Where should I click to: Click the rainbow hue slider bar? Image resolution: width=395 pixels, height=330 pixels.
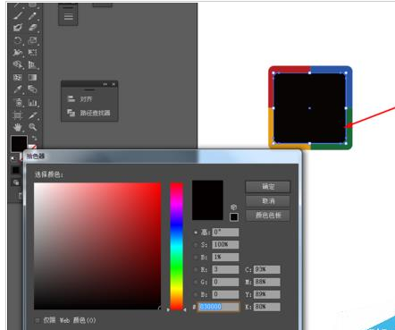click(x=176, y=246)
